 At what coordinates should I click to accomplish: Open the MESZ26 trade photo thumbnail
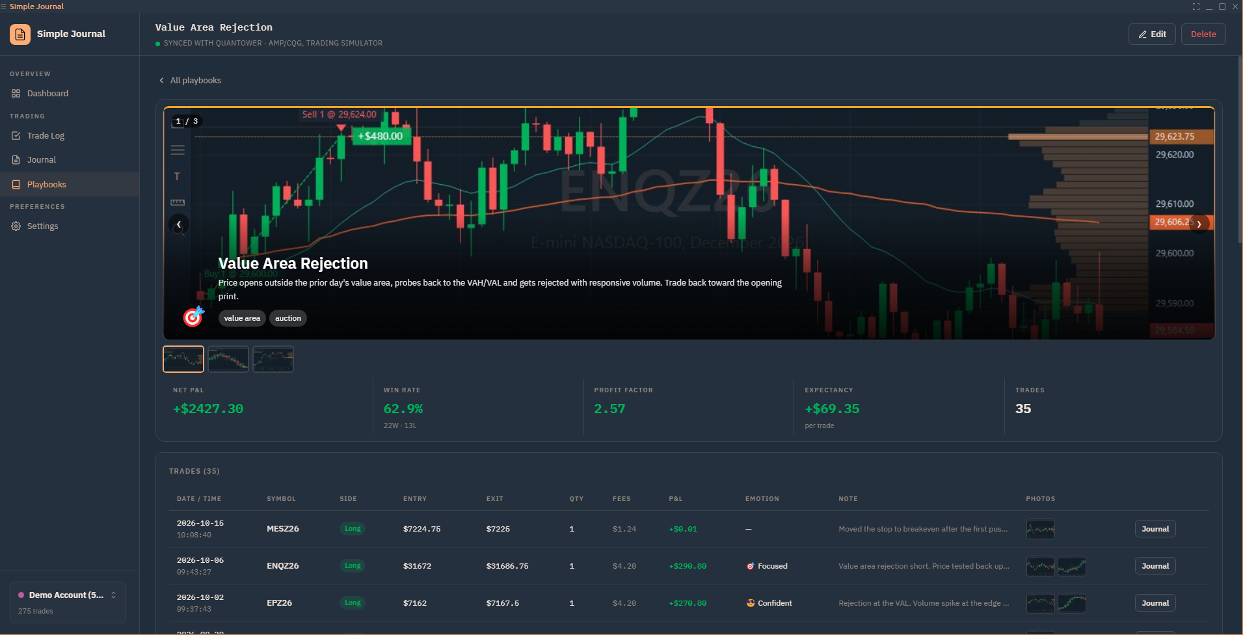(1041, 529)
